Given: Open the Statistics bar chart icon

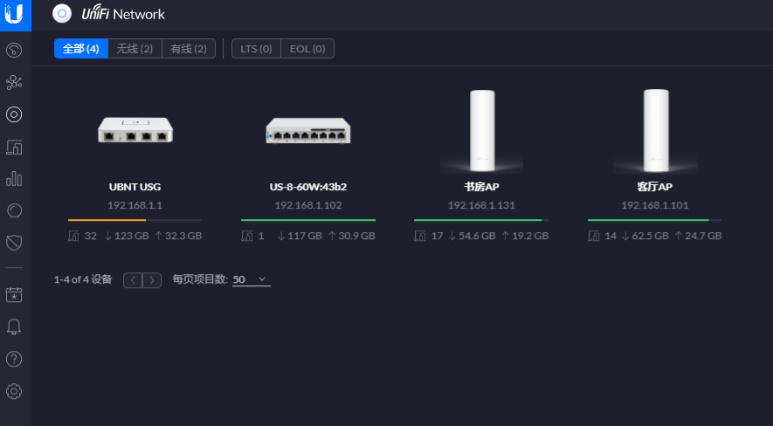Looking at the screenshot, I should (x=14, y=179).
